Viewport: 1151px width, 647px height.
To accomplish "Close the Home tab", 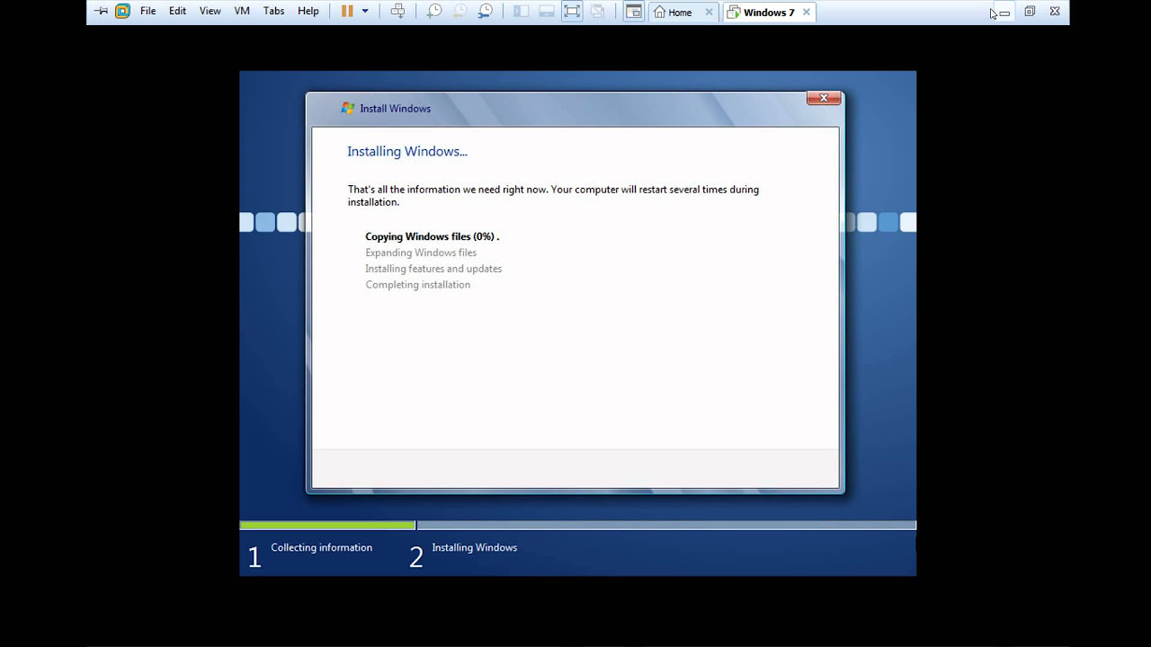I will point(709,13).
